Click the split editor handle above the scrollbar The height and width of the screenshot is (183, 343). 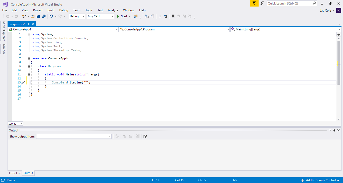click(x=339, y=34)
